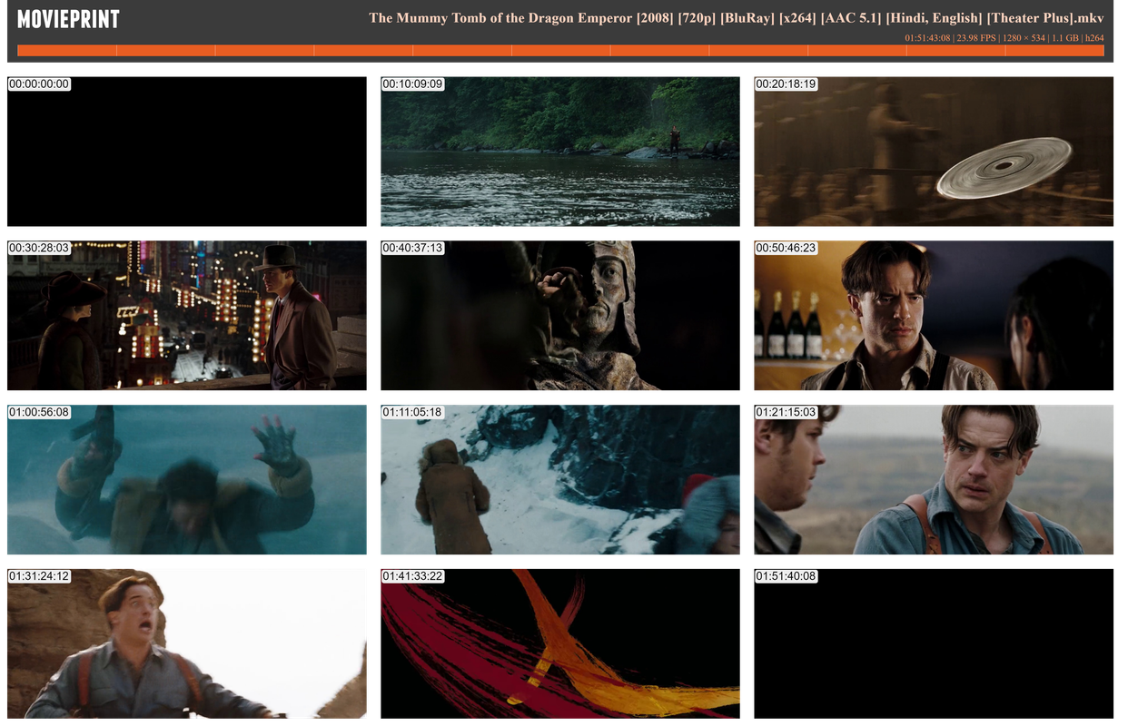Click the orange timeline bar in the header
The height and width of the screenshot is (726, 1128).
pos(560,51)
